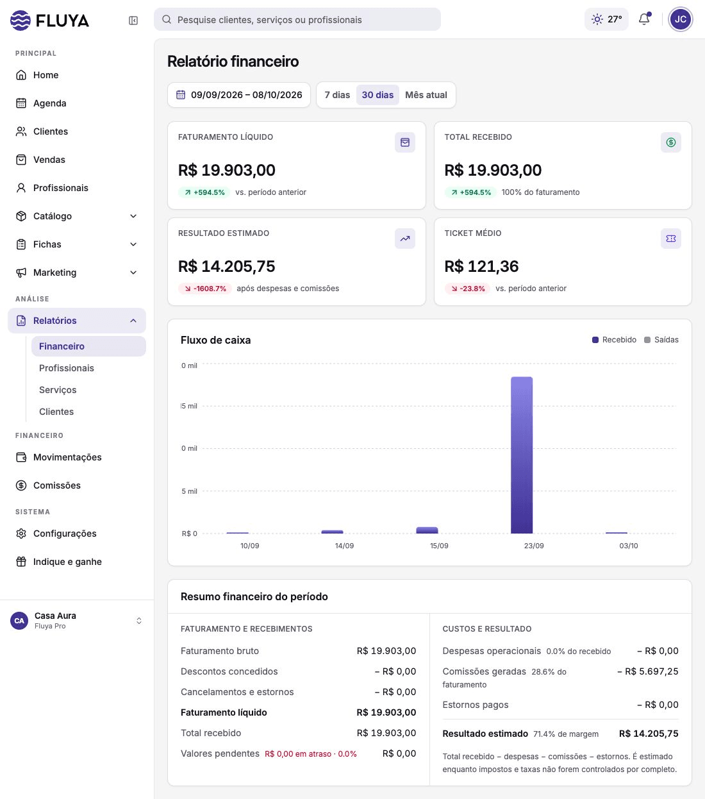Image resolution: width=705 pixels, height=799 pixels.
Task: Click the tall 23/09 chart bar
Action: click(x=522, y=455)
